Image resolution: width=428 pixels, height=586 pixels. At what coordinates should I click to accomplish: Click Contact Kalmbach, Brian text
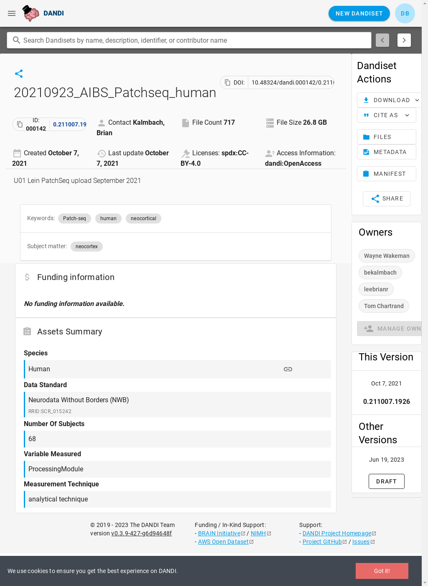click(x=131, y=128)
